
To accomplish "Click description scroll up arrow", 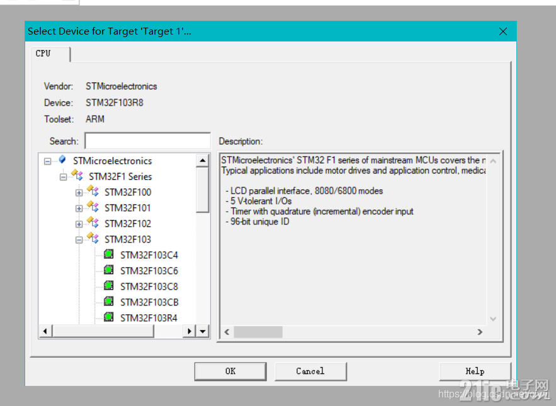I will (x=493, y=161).
